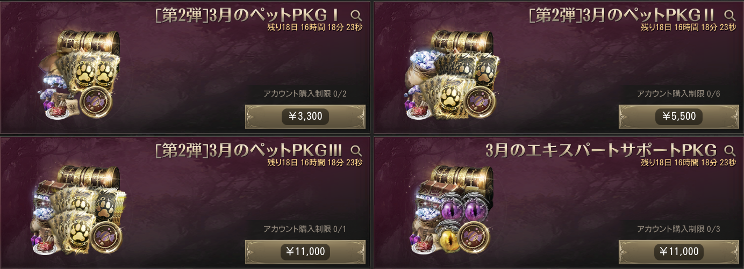Click magnifier icon next to ペットPKG Ⅱ

click(x=730, y=16)
